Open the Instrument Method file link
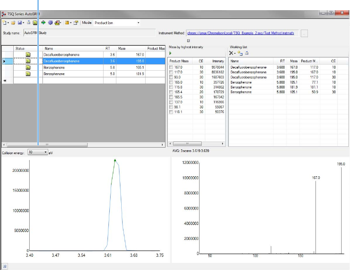 click(x=240, y=33)
